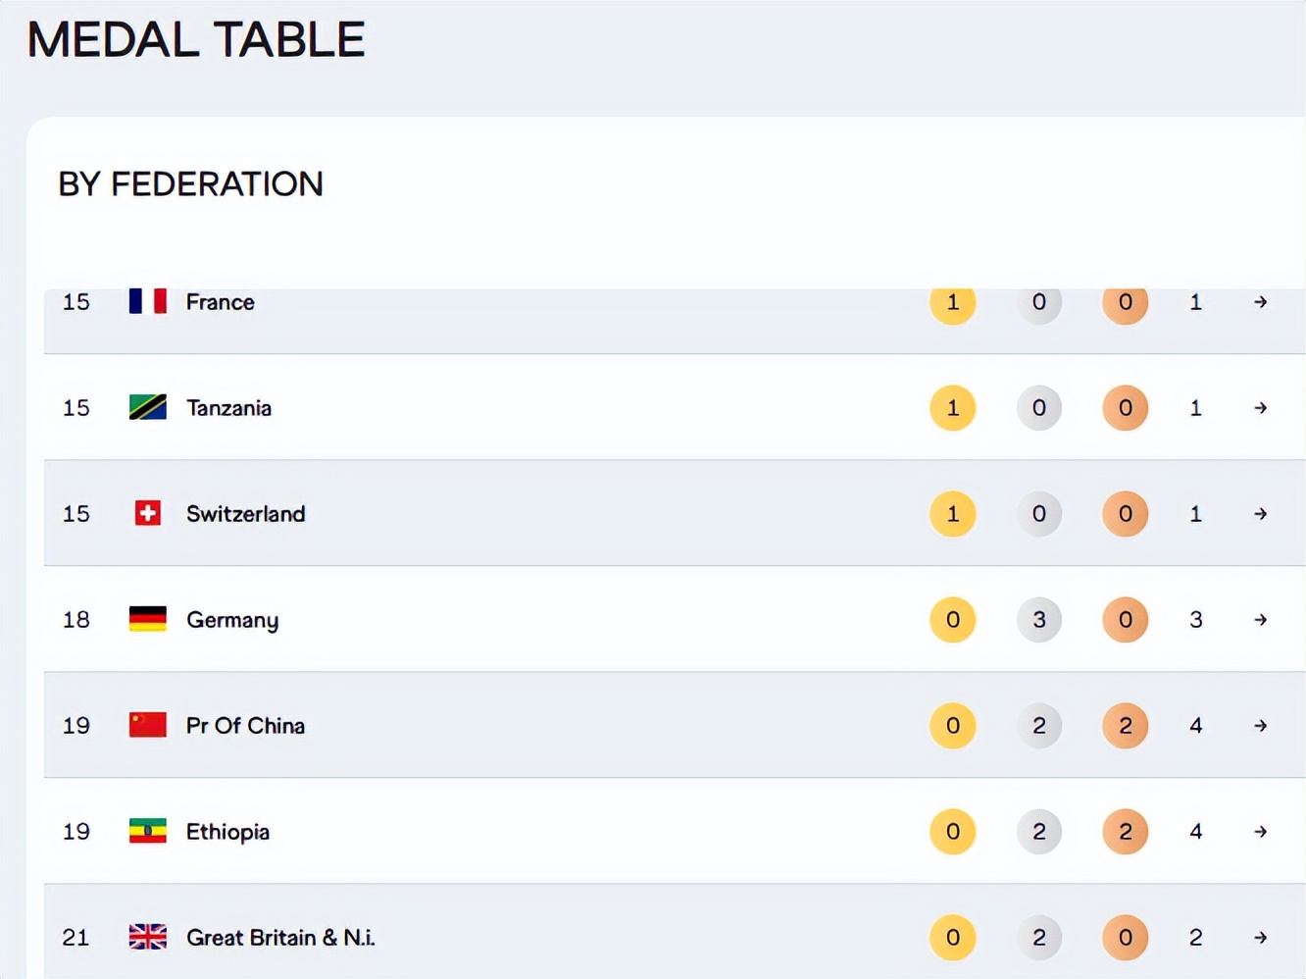
Task: Click the Germany flag icon
Action: [x=148, y=619]
